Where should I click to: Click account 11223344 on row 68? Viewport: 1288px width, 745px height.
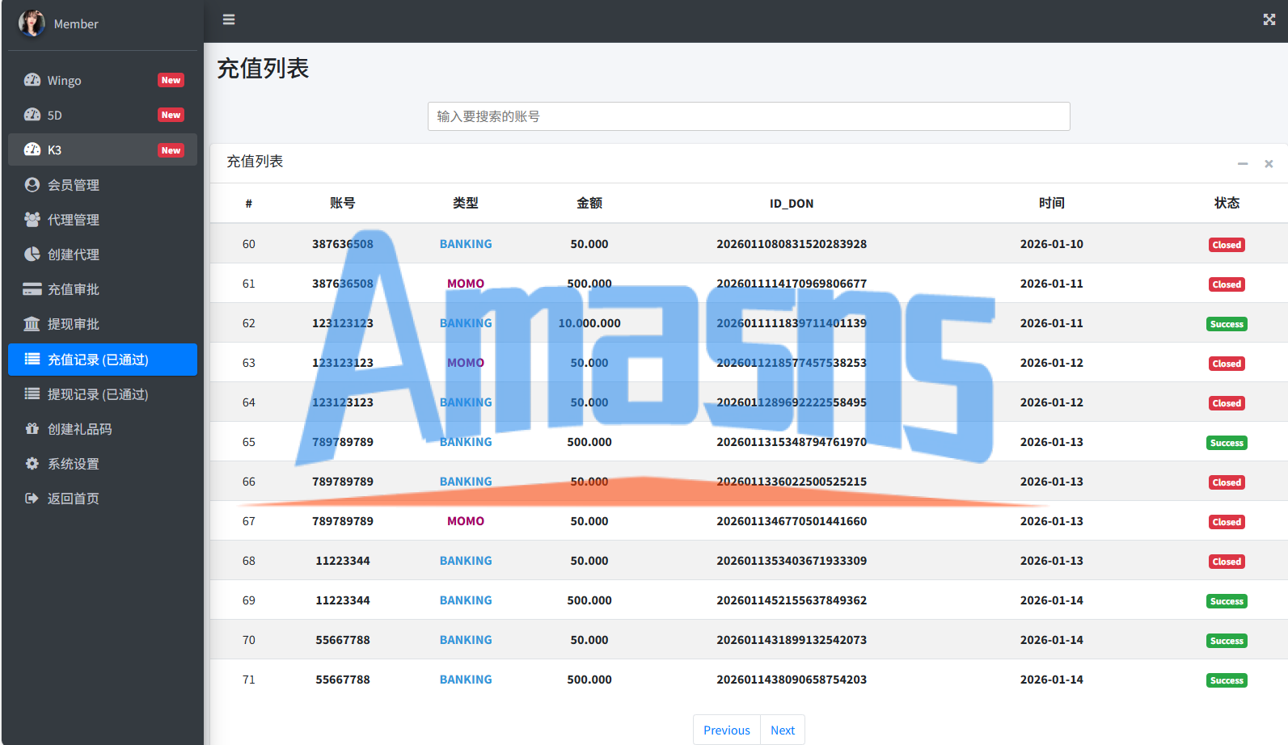[343, 561]
